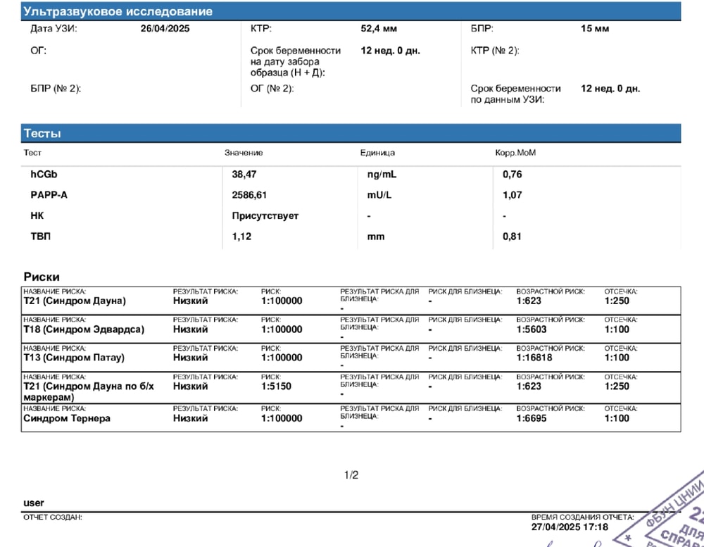Image resolution: width=704 pixels, height=547 pixels.
Task: Select the "Ультразвуковое исследование" section header
Action: (x=118, y=12)
